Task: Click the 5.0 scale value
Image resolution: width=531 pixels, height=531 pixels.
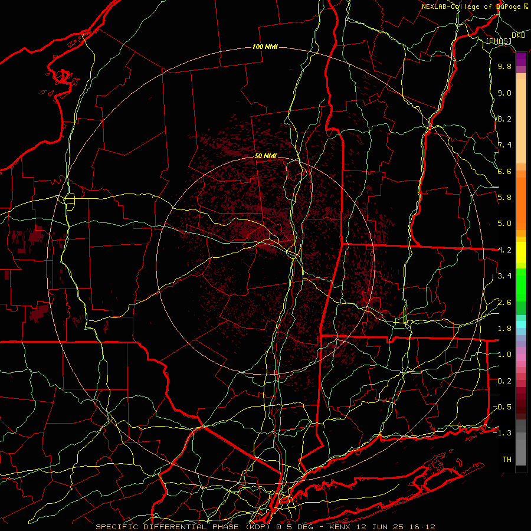Action: coord(504,224)
